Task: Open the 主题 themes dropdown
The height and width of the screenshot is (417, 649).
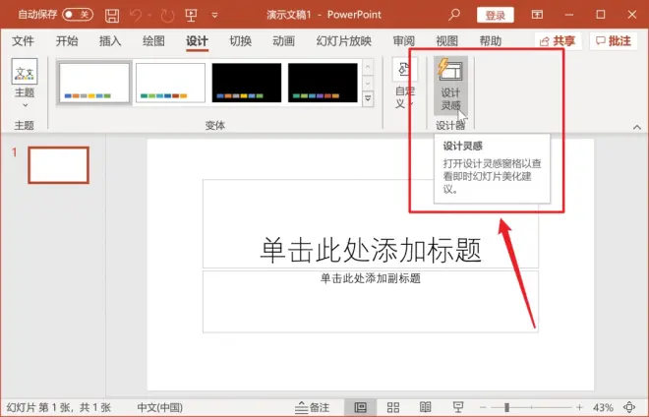Action: point(25,84)
